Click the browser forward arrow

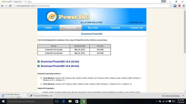[x=6, y=6]
